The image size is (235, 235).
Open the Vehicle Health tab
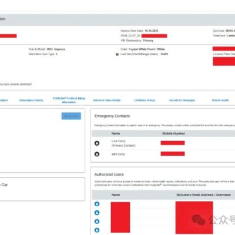point(220,100)
